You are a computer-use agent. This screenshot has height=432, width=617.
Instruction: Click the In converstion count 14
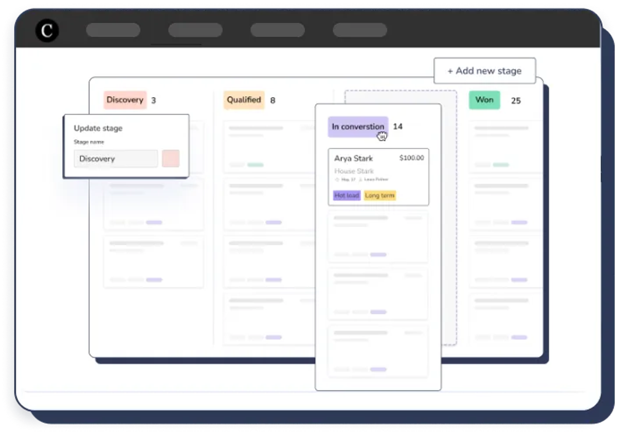coord(397,126)
